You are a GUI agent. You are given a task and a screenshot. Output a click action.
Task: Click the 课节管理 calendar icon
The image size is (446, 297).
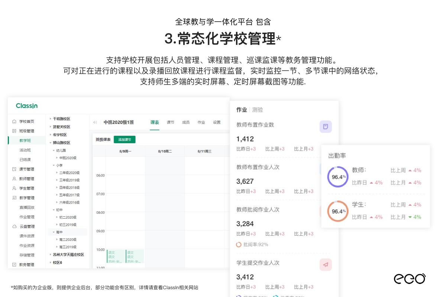point(14,169)
